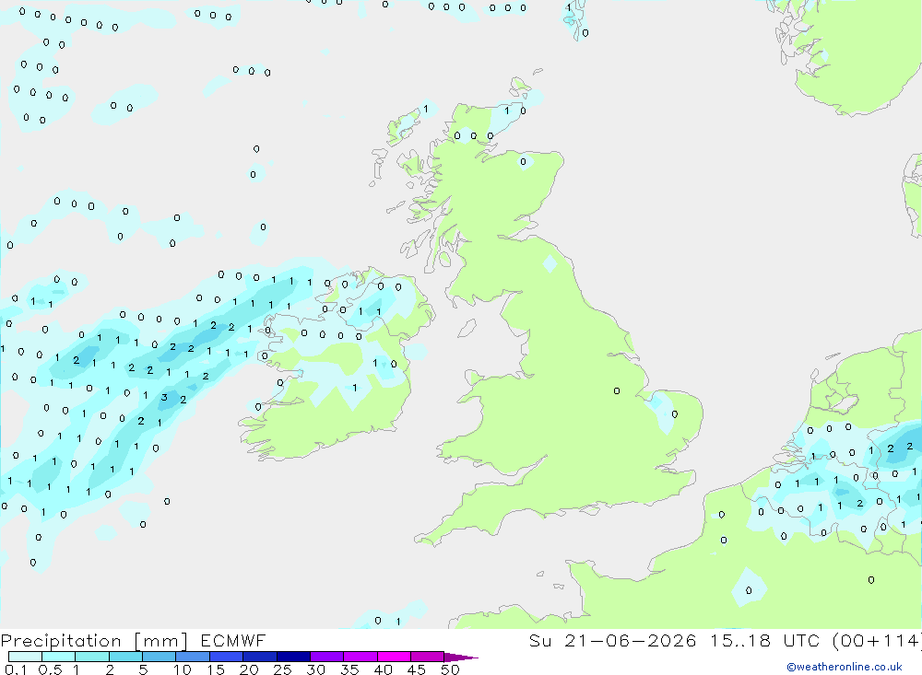Click the '45' legend scale label
This screenshot has height=675, width=922.
[x=417, y=669]
